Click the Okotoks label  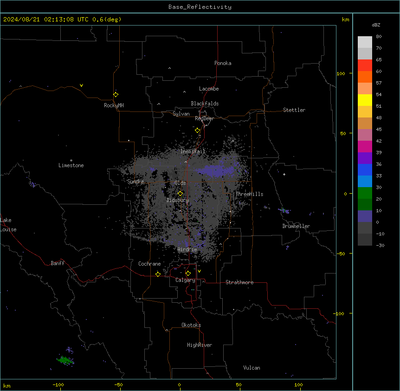tap(191, 325)
